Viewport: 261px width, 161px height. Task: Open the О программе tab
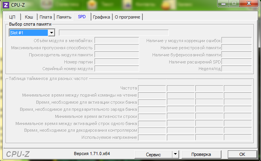128,17
